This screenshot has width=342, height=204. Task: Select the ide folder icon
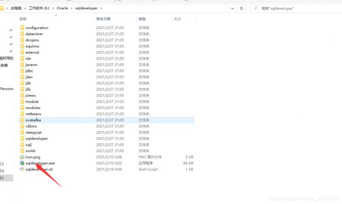pos(22,58)
